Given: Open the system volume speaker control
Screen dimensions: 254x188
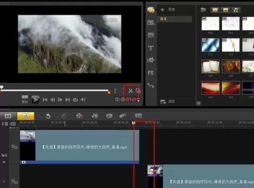Looking at the screenshot, I should pyautogui.click(x=83, y=99).
